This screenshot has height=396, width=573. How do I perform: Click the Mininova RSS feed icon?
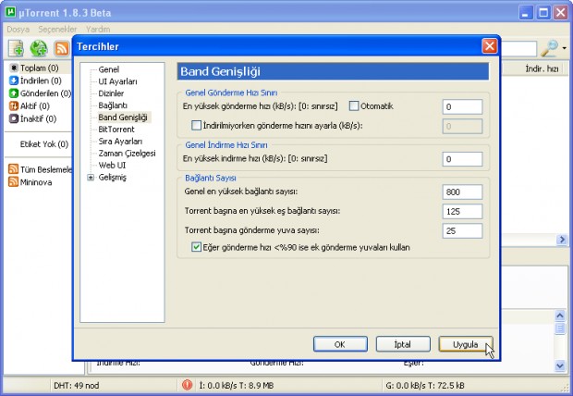point(14,182)
